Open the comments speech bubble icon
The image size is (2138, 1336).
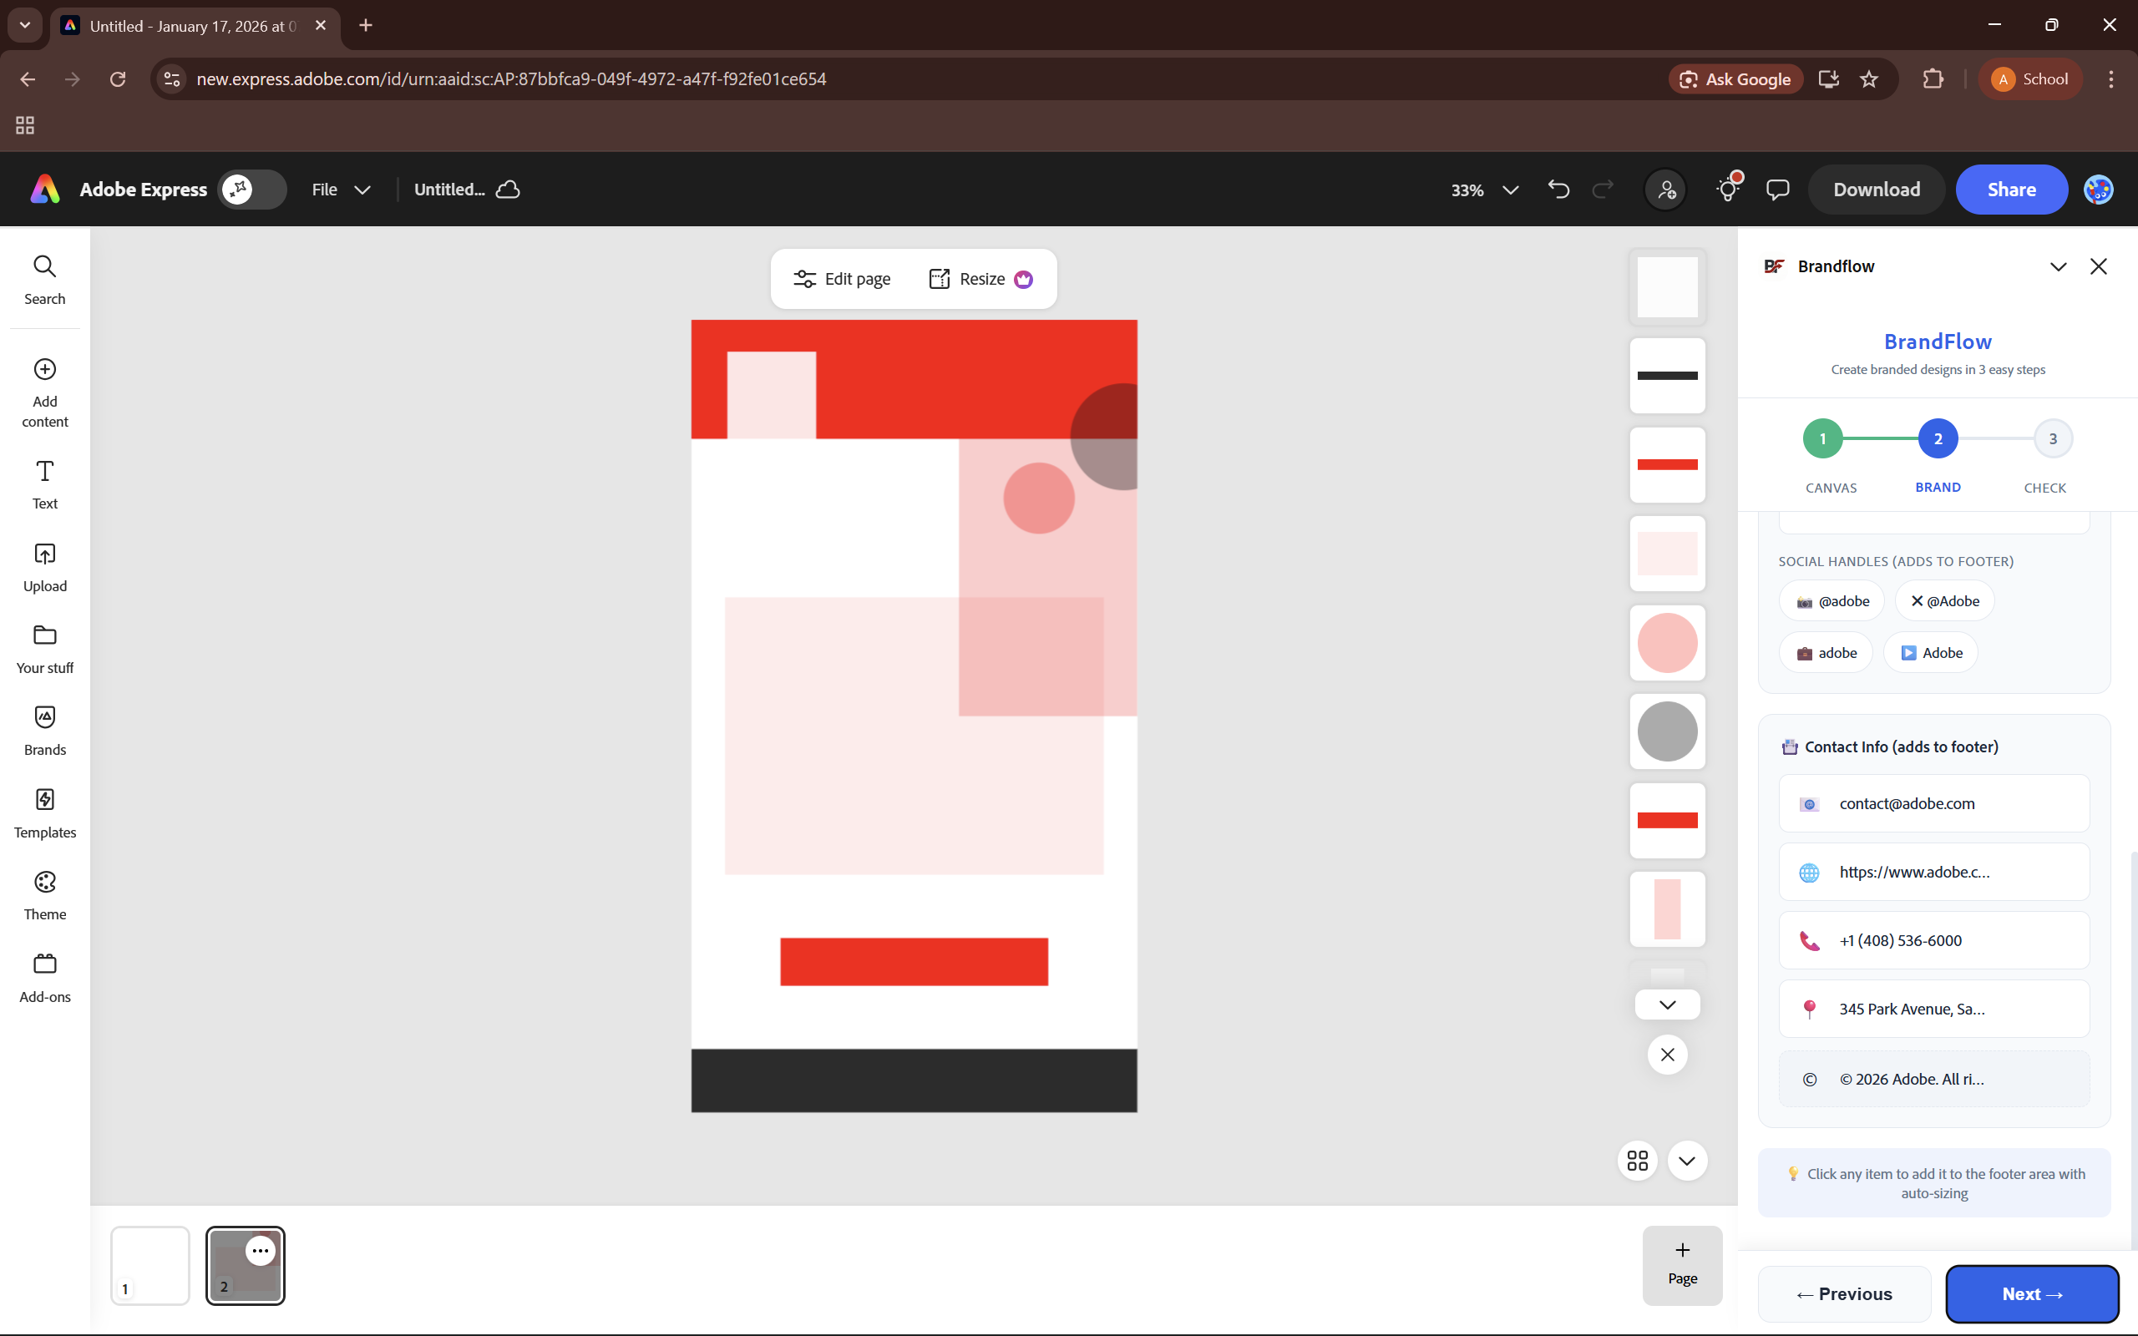point(1777,189)
